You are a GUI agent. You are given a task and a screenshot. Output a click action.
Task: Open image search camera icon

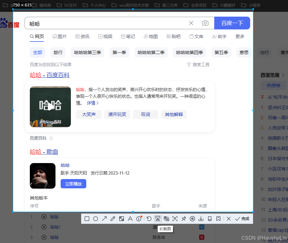(x=205, y=23)
